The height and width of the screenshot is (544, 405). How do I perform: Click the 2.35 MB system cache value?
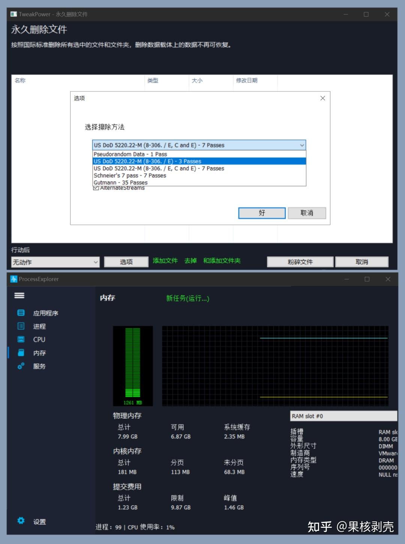[234, 437]
